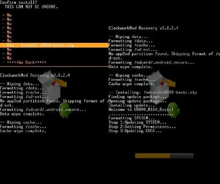Click the orange arrow on the right box icon
This screenshot has width=220, height=184.
pyautogui.click(x=168, y=83)
